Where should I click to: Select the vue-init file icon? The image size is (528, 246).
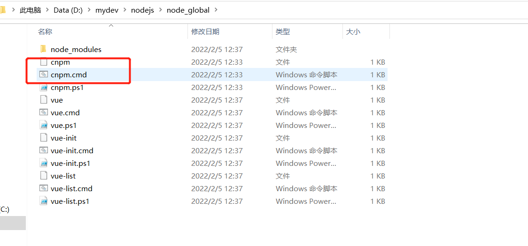43,138
